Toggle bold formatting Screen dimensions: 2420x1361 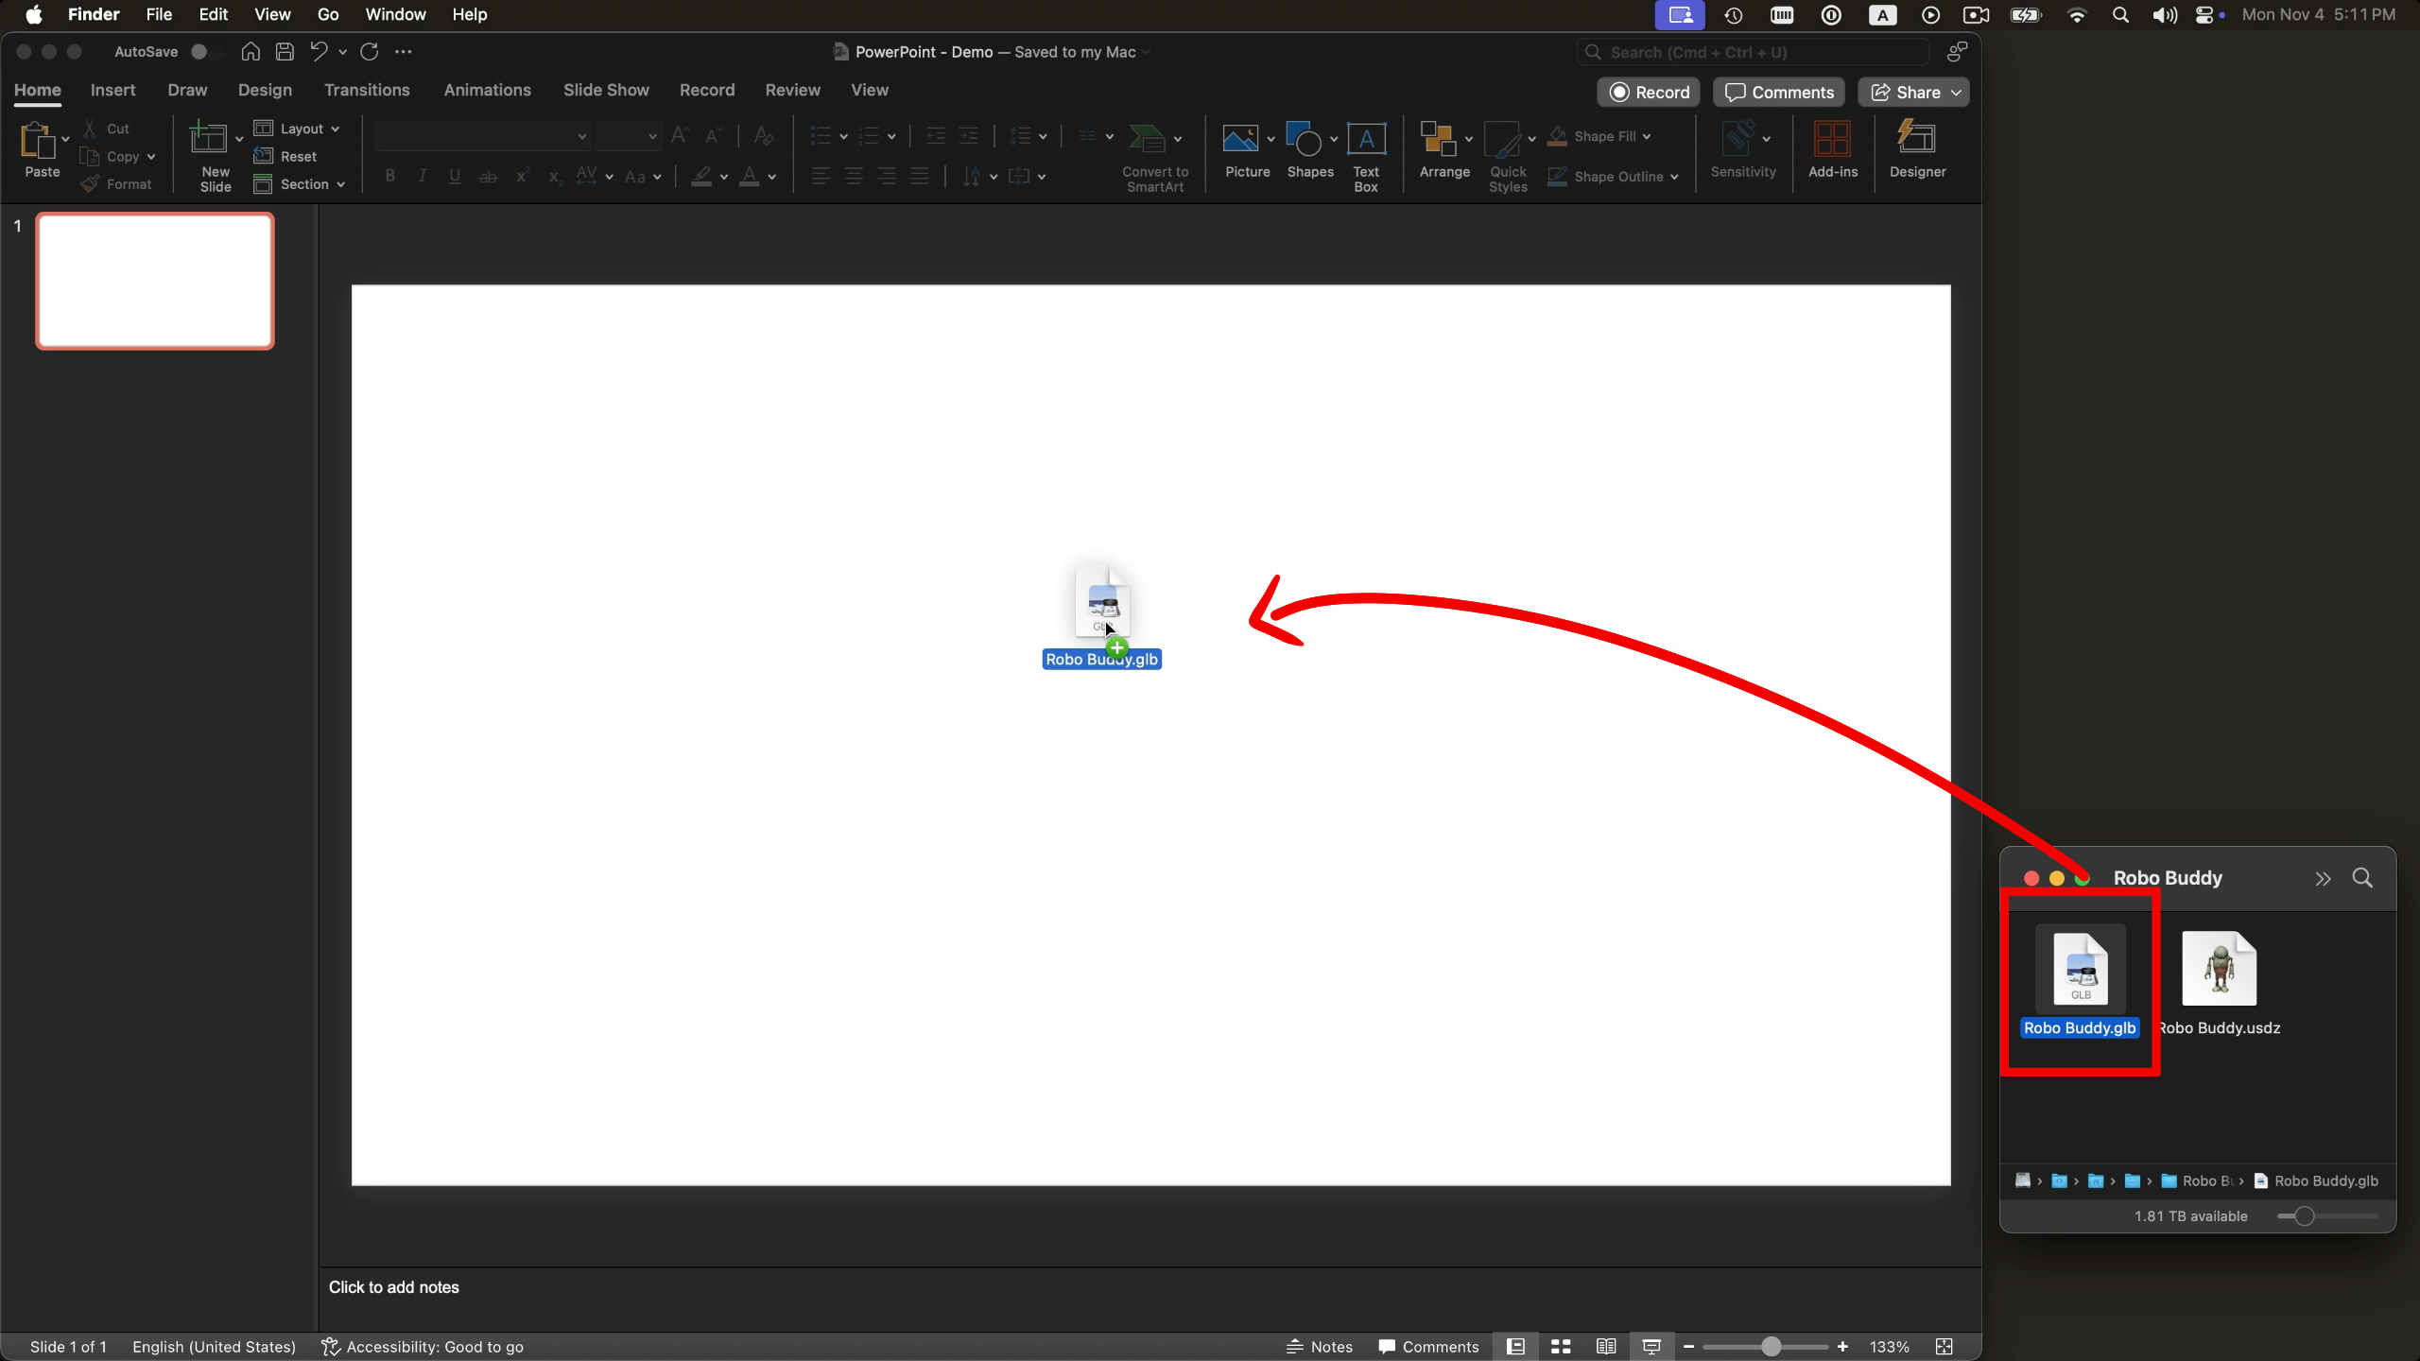(389, 176)
